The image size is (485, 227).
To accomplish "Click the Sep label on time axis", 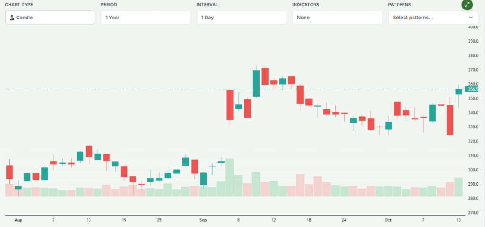I will [x=203, y=220].
